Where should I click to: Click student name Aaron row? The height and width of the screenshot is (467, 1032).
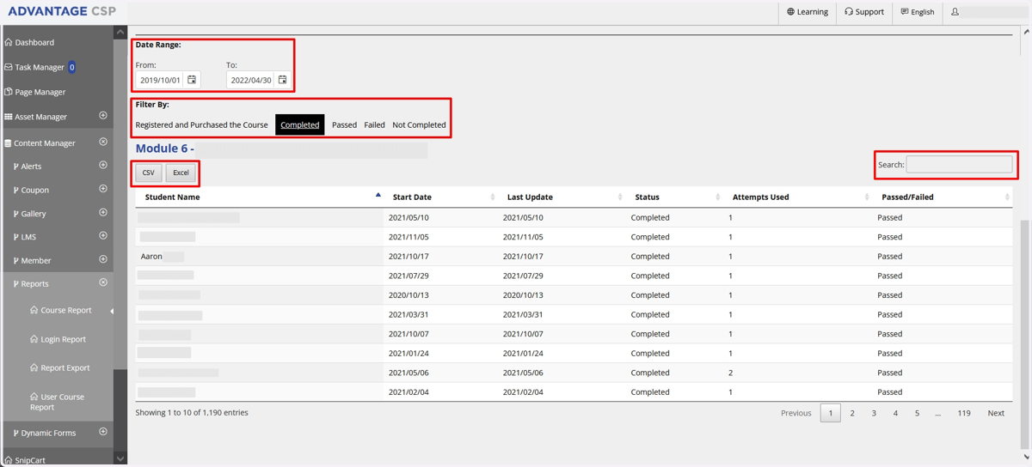pos(574,256)
